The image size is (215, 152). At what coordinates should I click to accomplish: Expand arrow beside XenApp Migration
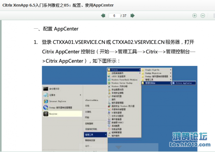coord(171,73)
